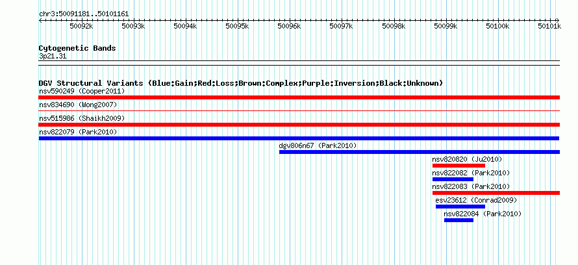This screenshot has width=578, height=265.
Task: Click the thin red nsv834690 variant line
Action: 299,110
